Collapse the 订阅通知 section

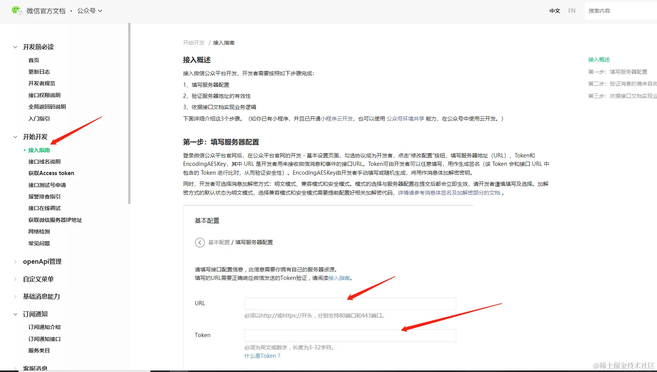click(15, 314)
